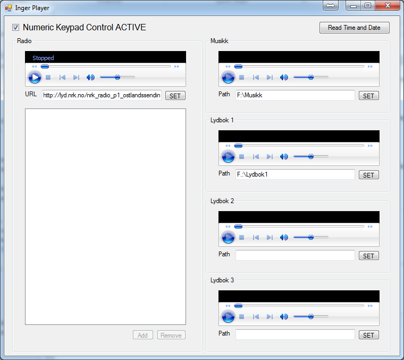Click the Lydbok 1 seek bar

pos(299,146)
